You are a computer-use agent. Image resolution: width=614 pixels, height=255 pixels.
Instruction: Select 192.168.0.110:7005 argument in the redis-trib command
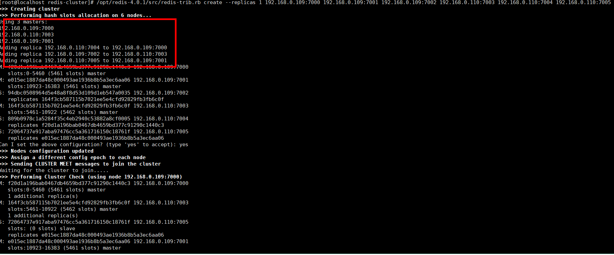pyautogui.click(x=583, y=2)
